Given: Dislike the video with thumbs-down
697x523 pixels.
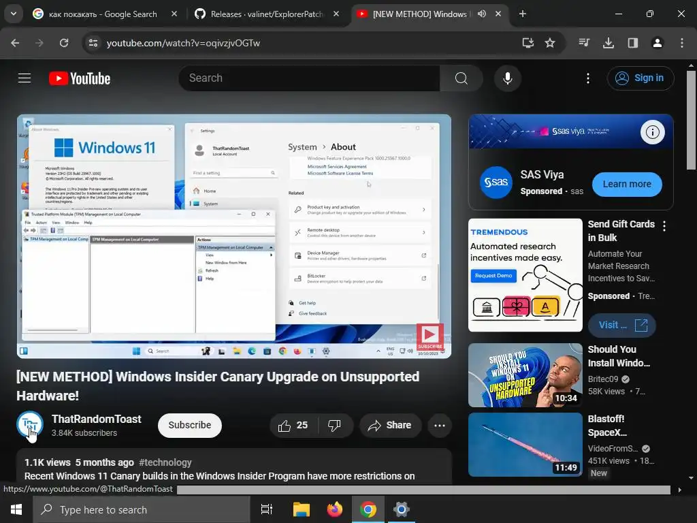Looking at the screenshot, I should [335, 426].
